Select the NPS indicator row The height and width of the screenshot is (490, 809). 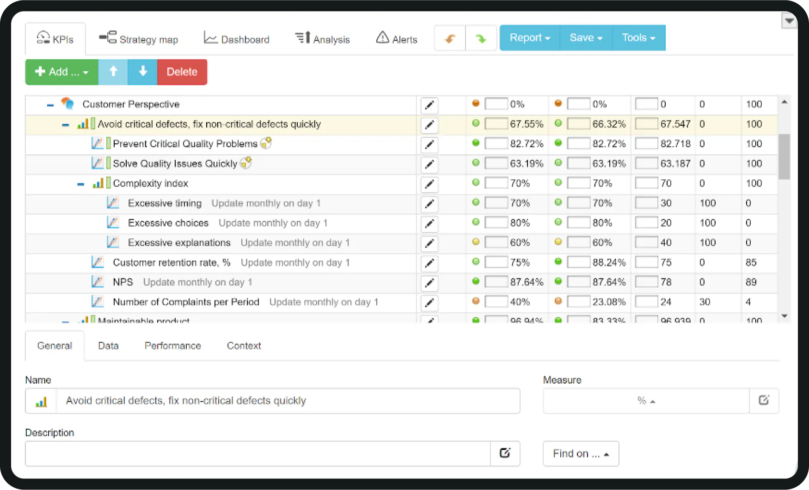tap(401, 283)
